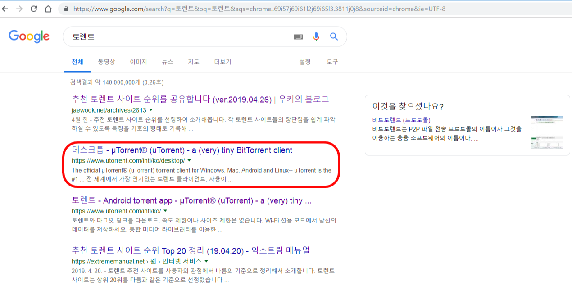Open the browser home page icon

(48, 9)
